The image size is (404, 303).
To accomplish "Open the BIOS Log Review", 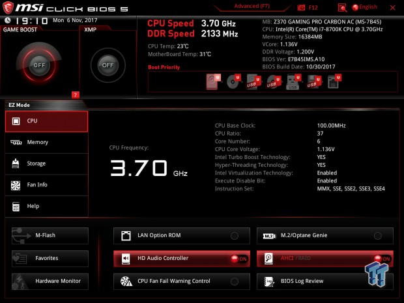I will (325, 281).
